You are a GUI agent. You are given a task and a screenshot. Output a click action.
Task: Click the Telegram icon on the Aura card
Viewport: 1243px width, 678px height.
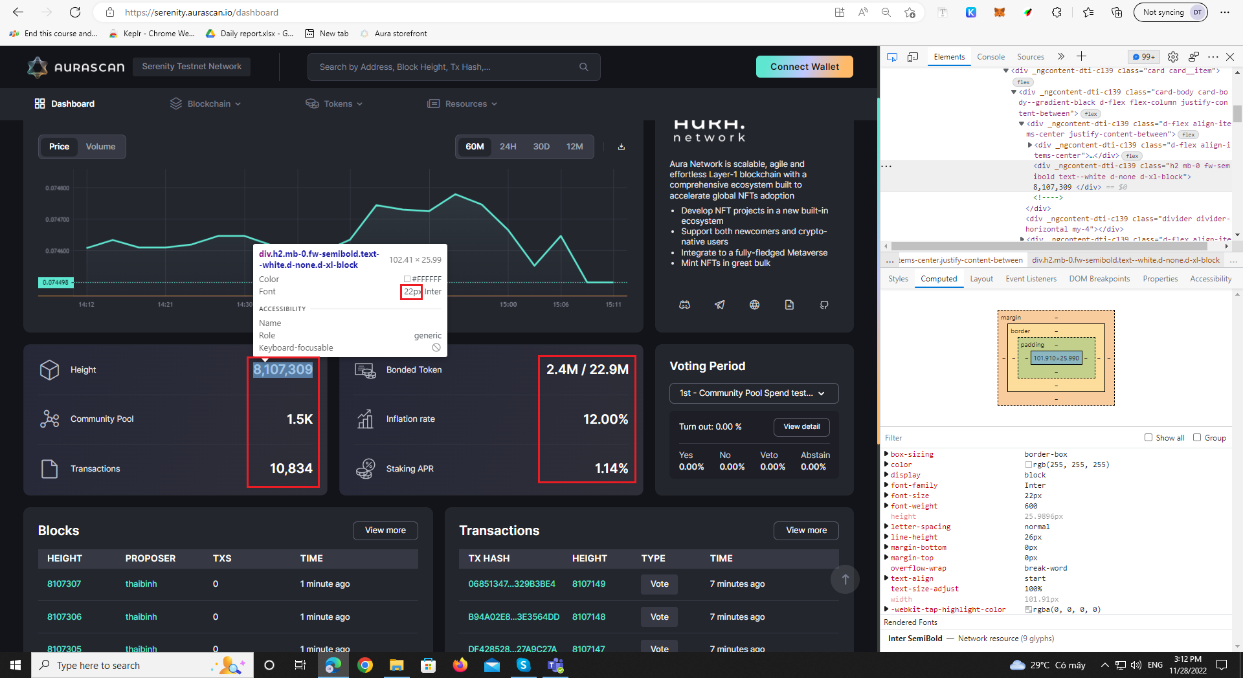(x=720, y=305)
